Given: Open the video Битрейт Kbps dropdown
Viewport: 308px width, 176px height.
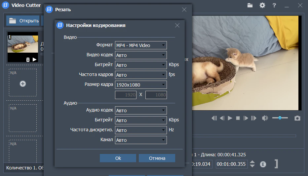Looking at the screenshot, I should point(141,65).
